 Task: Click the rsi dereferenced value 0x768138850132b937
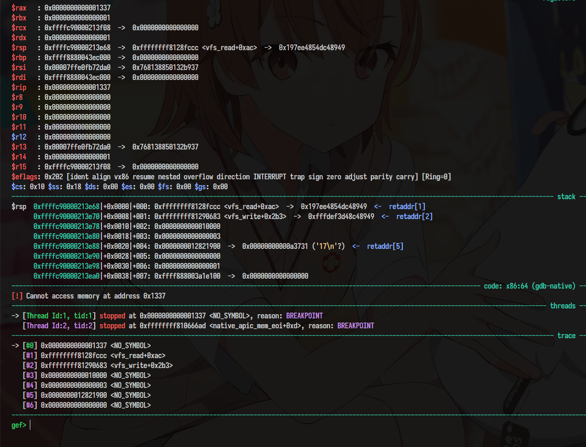[165, 67]
